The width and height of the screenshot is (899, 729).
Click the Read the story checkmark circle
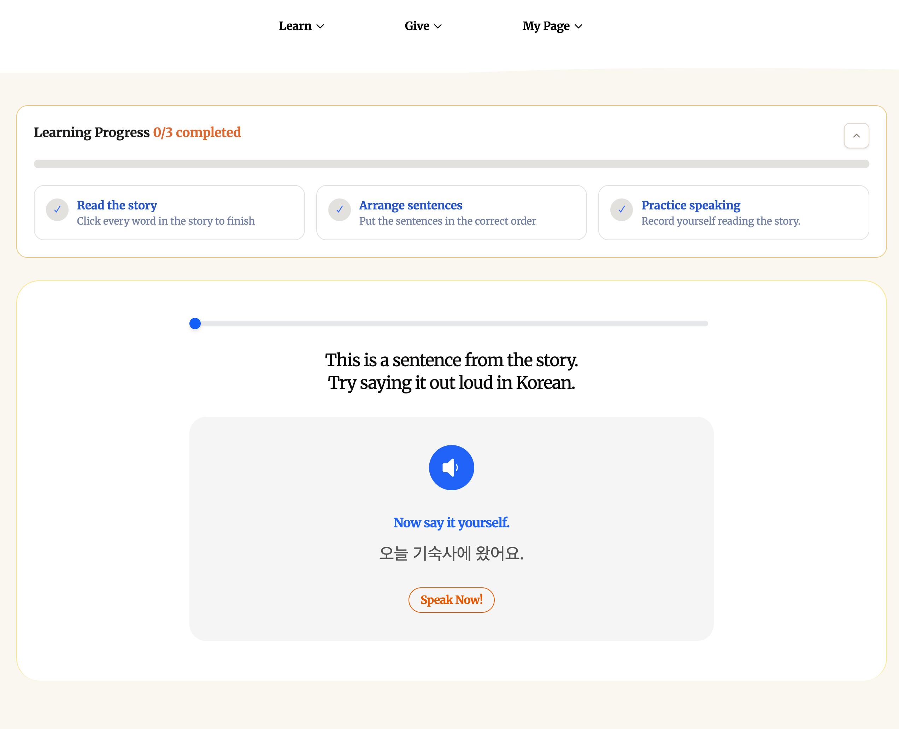coord(57,209)
